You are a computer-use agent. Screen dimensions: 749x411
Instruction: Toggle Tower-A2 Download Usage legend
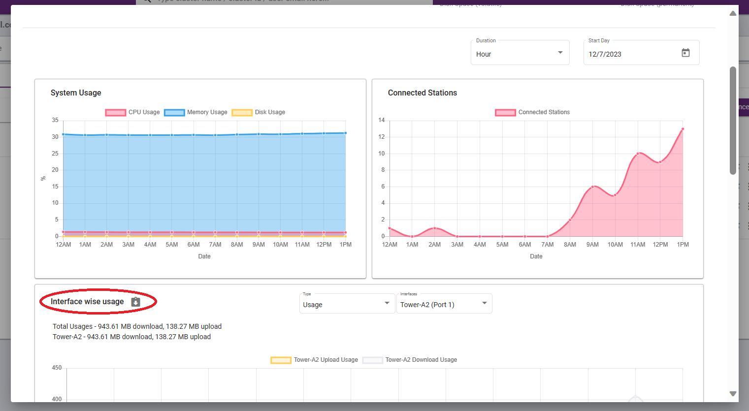(x=410, y=360)
